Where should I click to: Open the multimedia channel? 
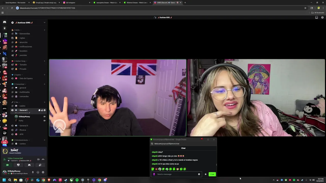[x=28, y=92]
